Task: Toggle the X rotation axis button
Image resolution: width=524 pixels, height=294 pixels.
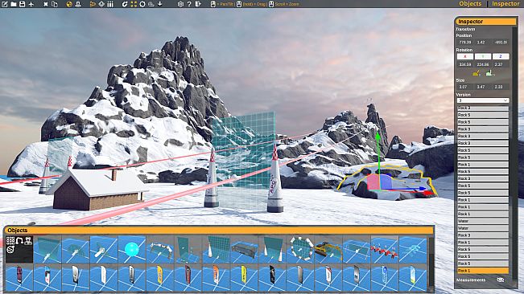Action: pyautogui.click(x=465, y=56)
